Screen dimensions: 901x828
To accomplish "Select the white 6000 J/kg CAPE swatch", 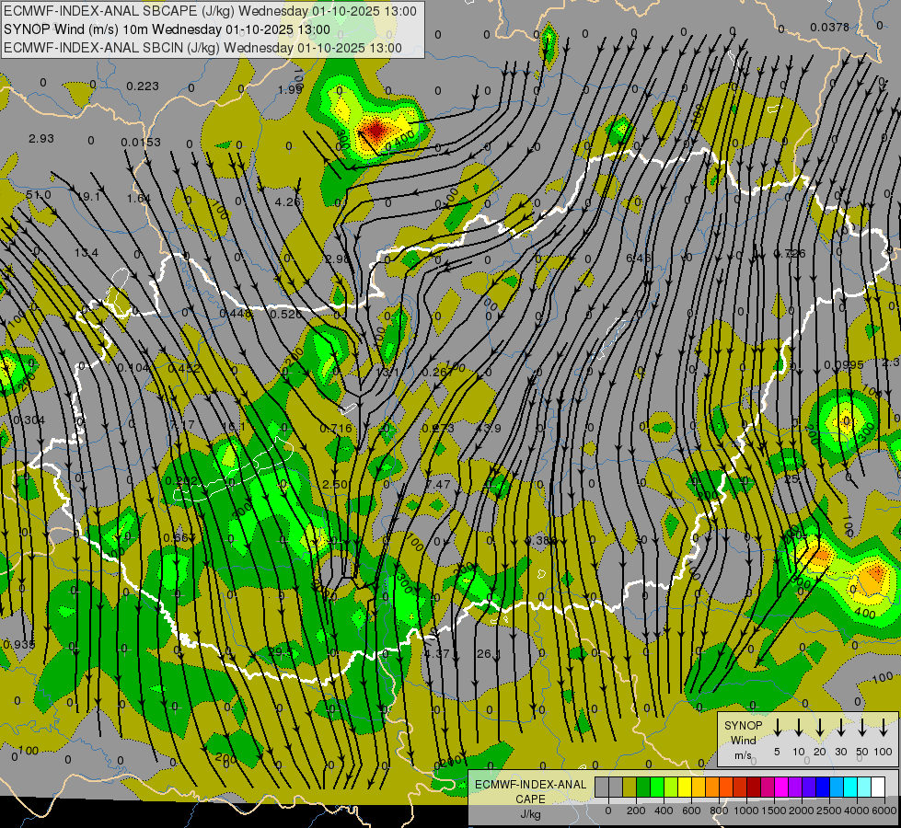I will pyautogui.click(x=878, y=788).
